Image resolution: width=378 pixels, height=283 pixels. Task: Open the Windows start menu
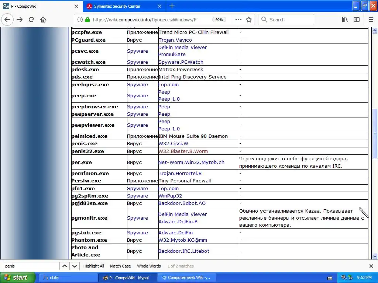tap(17, 277)
